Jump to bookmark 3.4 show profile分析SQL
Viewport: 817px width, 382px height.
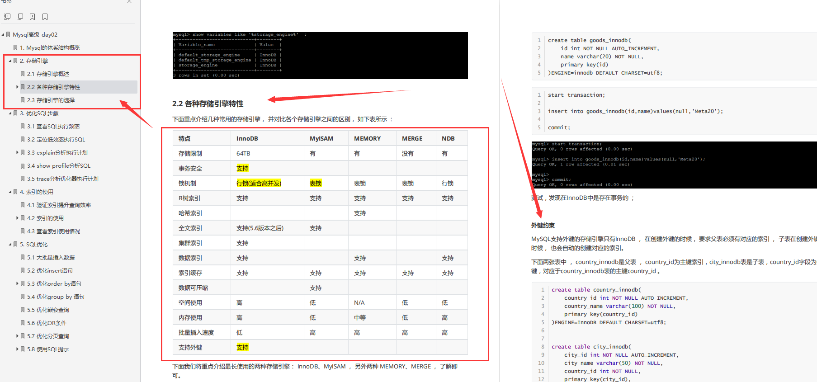tap(59, 165)
